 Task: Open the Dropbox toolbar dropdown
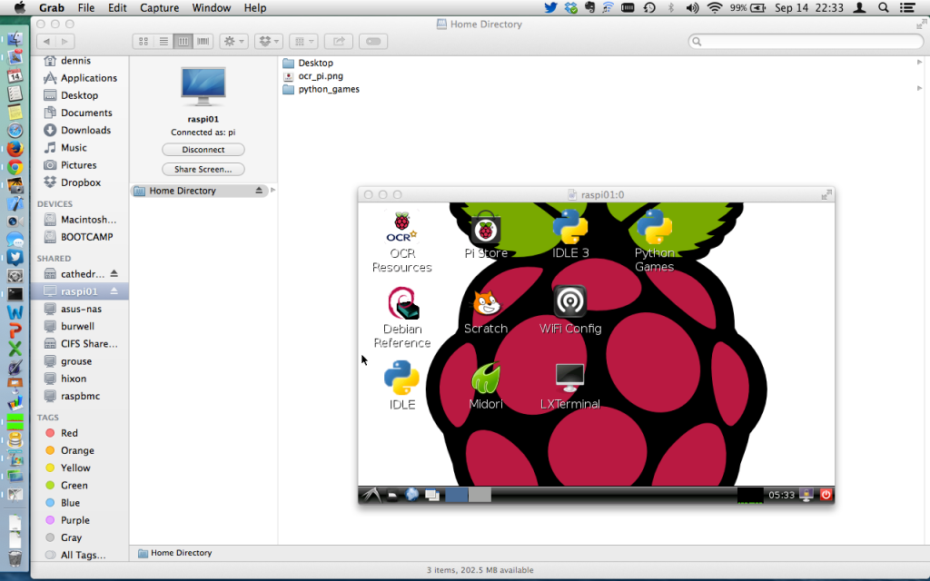pyautogui.click(x=268, y=42)
